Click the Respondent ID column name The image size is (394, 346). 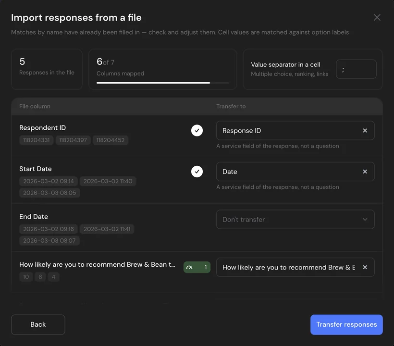42,128
